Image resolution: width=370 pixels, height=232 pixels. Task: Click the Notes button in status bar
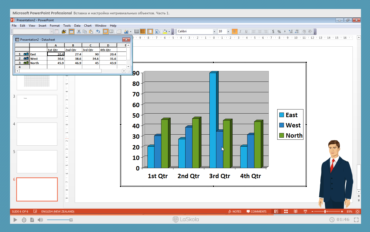(x=235, y=211)
